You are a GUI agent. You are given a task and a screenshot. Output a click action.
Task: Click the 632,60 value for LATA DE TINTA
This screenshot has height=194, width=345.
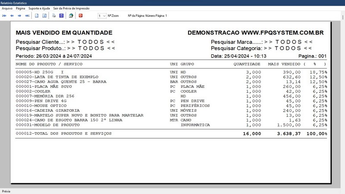click(x=292, y=77)
